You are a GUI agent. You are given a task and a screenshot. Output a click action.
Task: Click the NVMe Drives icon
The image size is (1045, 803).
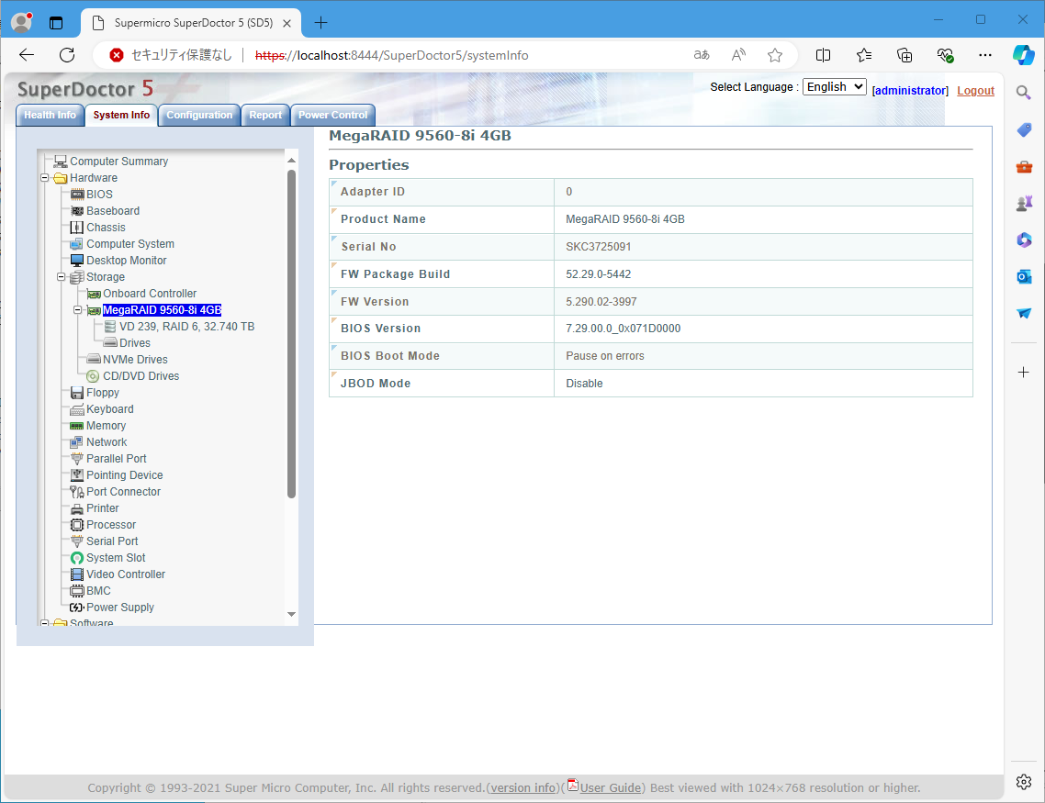(x=94, y=360)
